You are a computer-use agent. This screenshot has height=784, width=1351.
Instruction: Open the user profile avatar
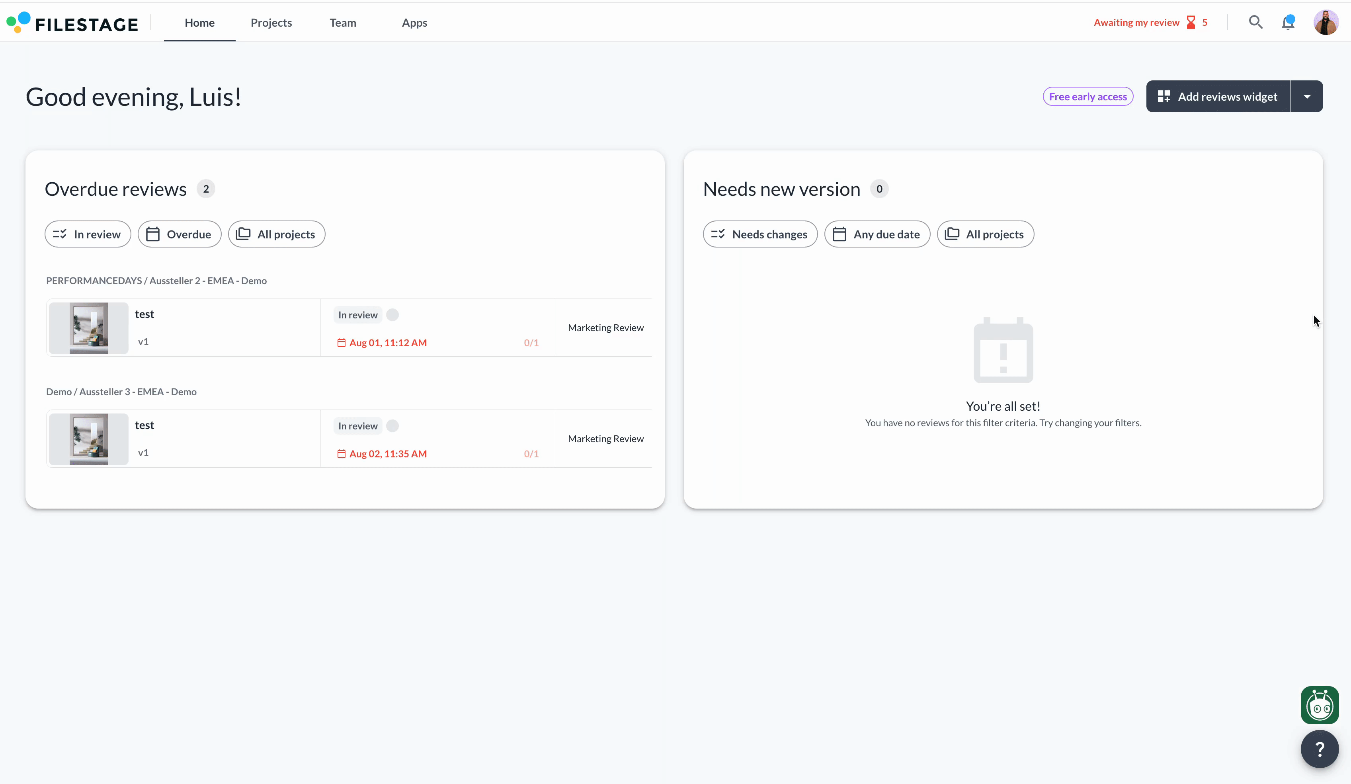(1325, 23)
